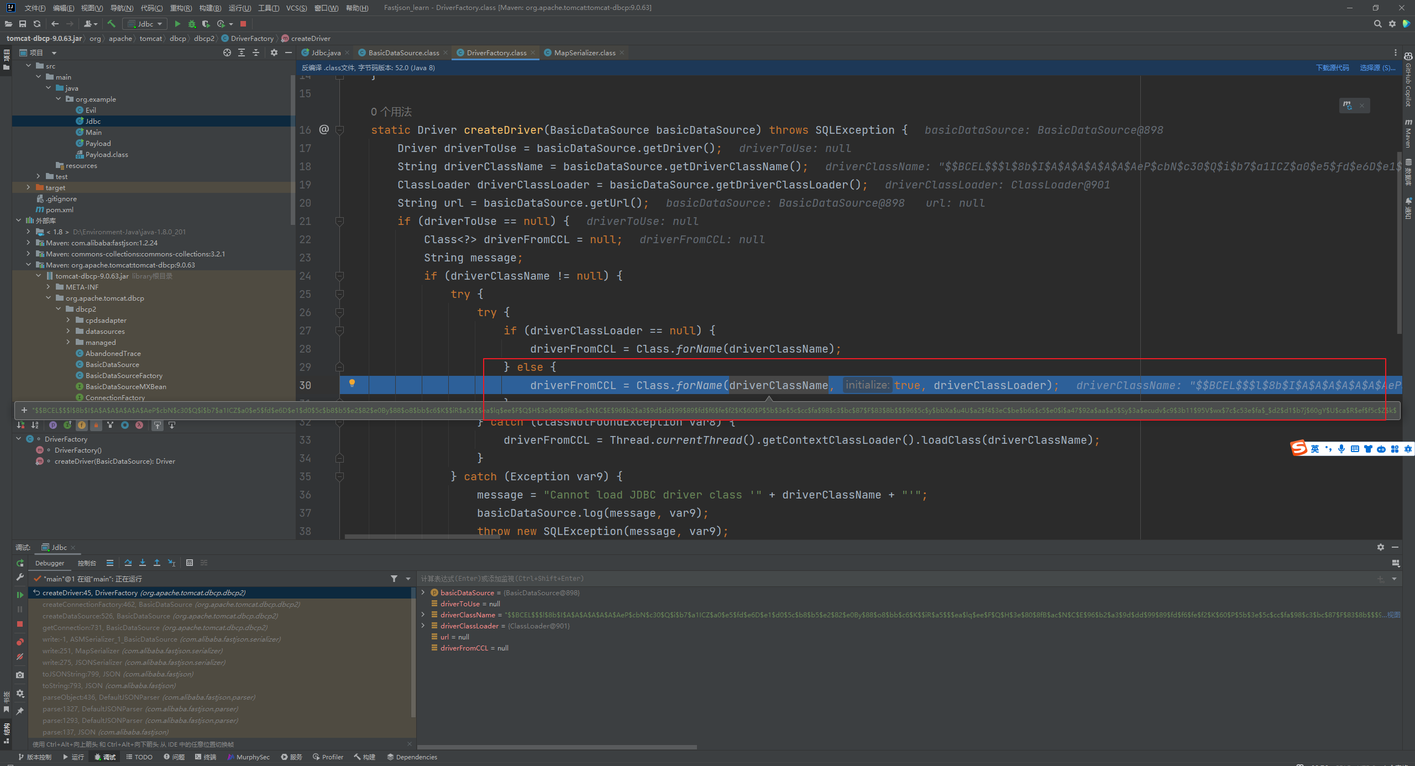Click the watch expression input field

click(x=895, y=579)
